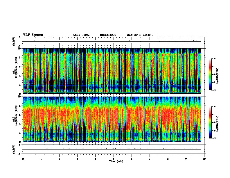Image resolution: width=230 pixels, height=178 pixels.
Task: Click the ch.3 voltage waveform trace
Action: click(x=112, y=149)
